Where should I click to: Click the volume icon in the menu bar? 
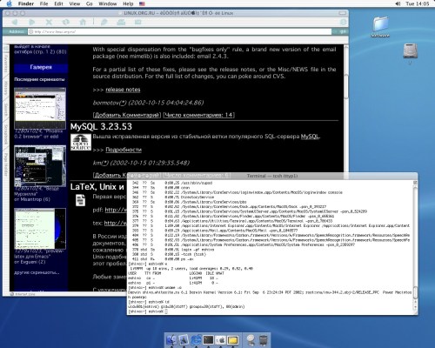(398, 3)
